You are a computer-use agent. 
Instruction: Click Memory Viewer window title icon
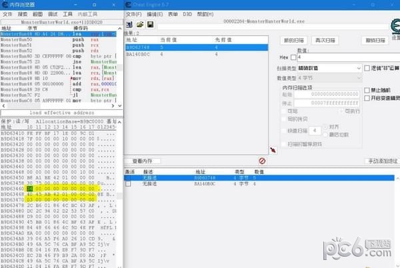[5, 5]
